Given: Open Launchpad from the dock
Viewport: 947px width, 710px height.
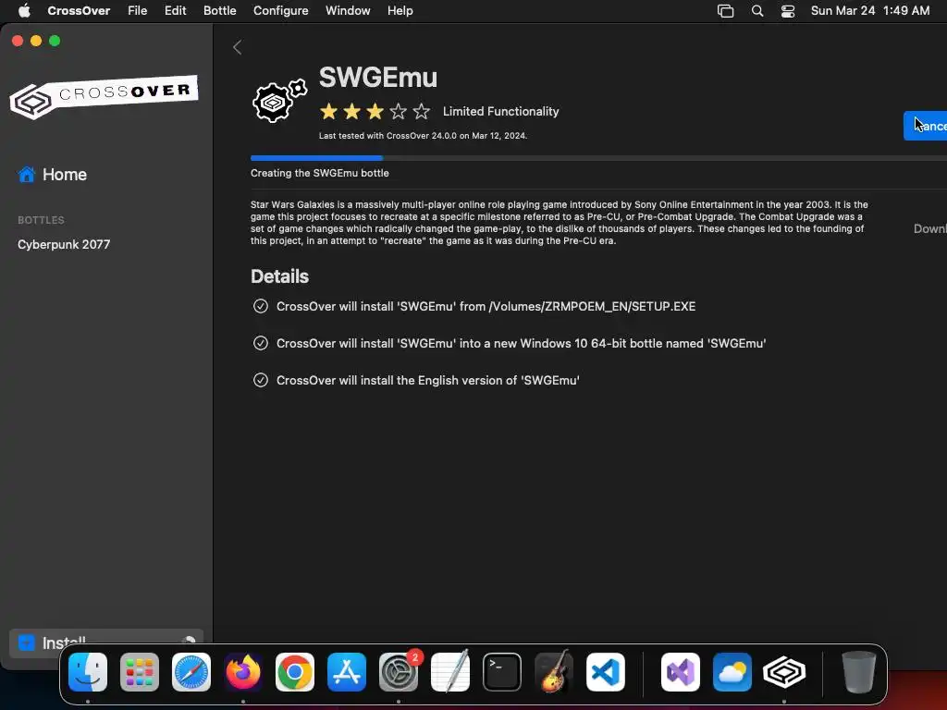Looking at the screenshot, I should point(140,671).
